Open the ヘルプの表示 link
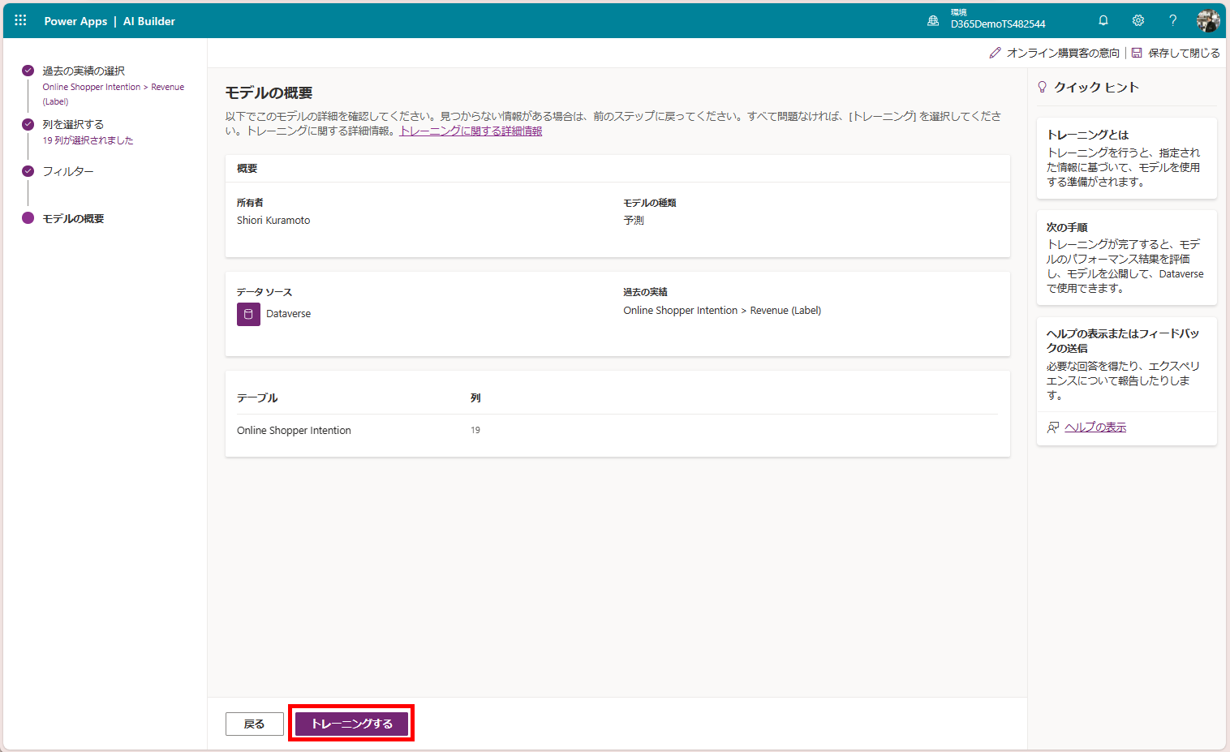 (x=1095, y=428)
